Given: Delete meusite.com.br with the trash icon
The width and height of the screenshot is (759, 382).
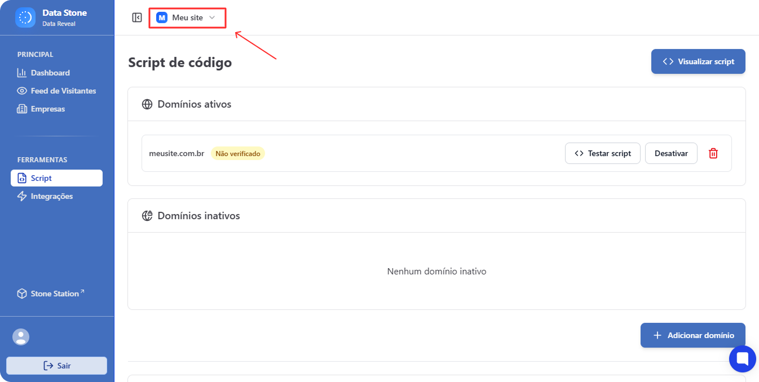Looking at the screenshot, I should (x=713, y=153).
